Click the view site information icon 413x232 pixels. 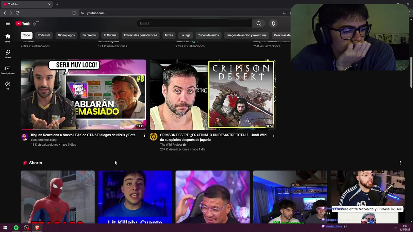(82, 13)
